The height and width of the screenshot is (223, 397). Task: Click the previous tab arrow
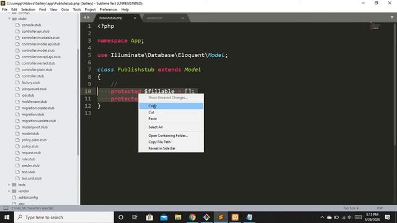(85, 17)
